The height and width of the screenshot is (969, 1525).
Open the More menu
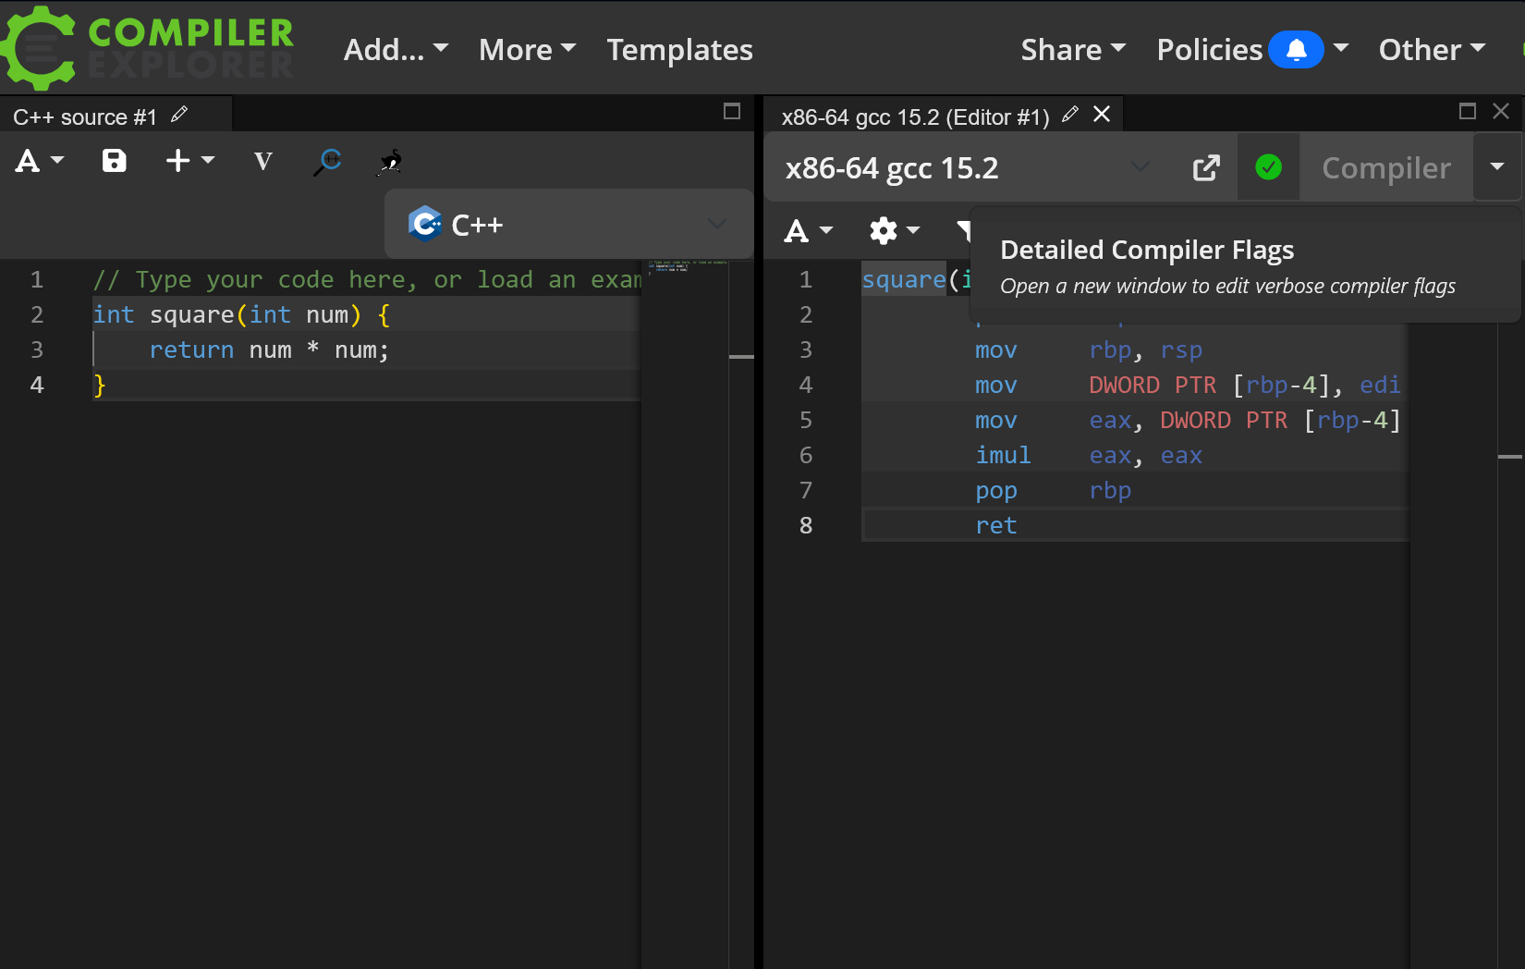(527, 49)
